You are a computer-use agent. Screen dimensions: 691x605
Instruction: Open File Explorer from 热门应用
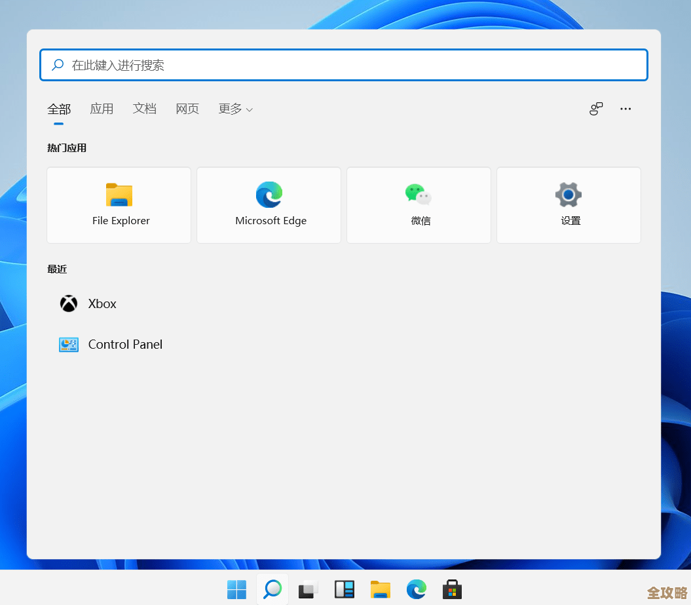[x=119, y=205]
